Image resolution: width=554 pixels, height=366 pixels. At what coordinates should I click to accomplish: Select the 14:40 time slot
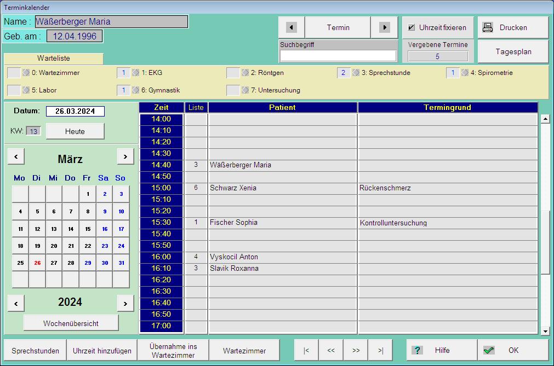click(x=161, y=165)
